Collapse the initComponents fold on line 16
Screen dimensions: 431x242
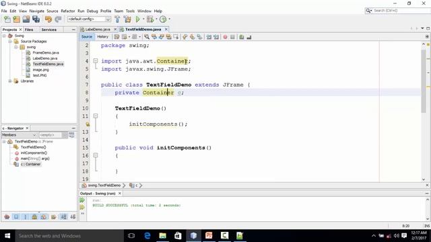[96, 155]
